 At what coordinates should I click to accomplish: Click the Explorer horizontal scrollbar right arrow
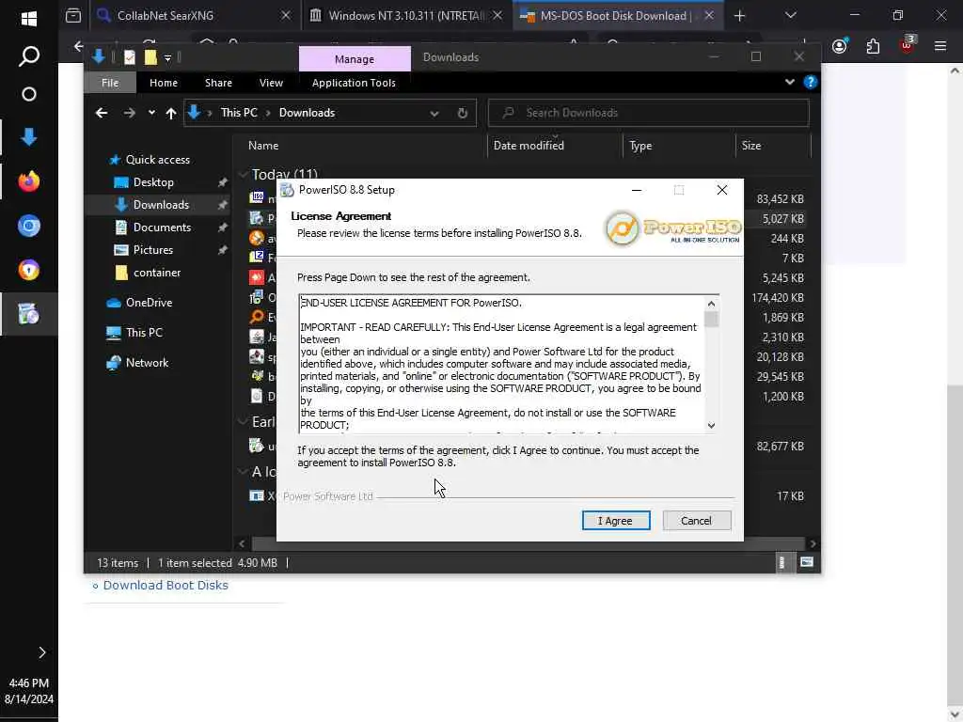pyautogui.click(x=813, y=544)
